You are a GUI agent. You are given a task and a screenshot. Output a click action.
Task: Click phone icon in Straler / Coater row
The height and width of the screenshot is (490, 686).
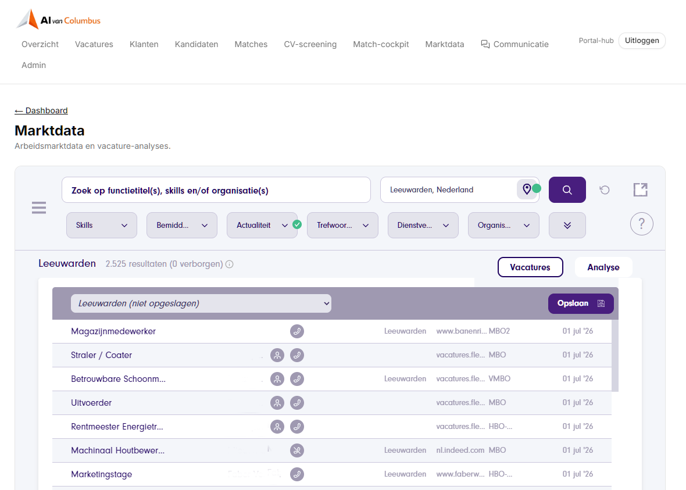pyautogui.click(x=297, y=355)
